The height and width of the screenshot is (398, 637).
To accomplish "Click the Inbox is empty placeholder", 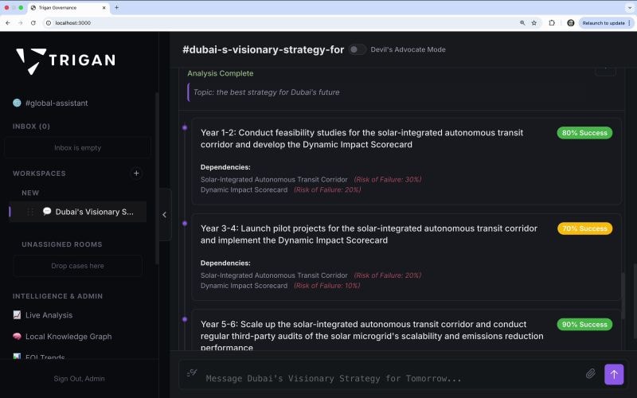I will [77, 148].
